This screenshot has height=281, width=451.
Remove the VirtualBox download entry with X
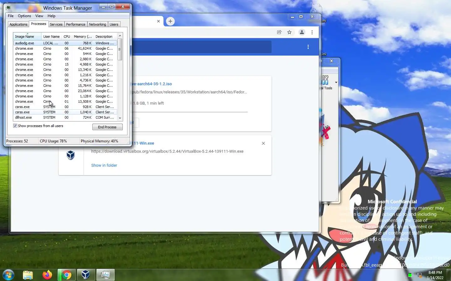coord(263,143)
